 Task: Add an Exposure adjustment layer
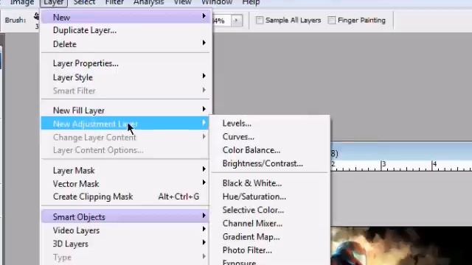click(x=270, y=261)
